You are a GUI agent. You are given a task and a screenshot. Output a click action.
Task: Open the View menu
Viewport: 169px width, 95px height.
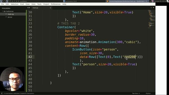pos(27,4)
